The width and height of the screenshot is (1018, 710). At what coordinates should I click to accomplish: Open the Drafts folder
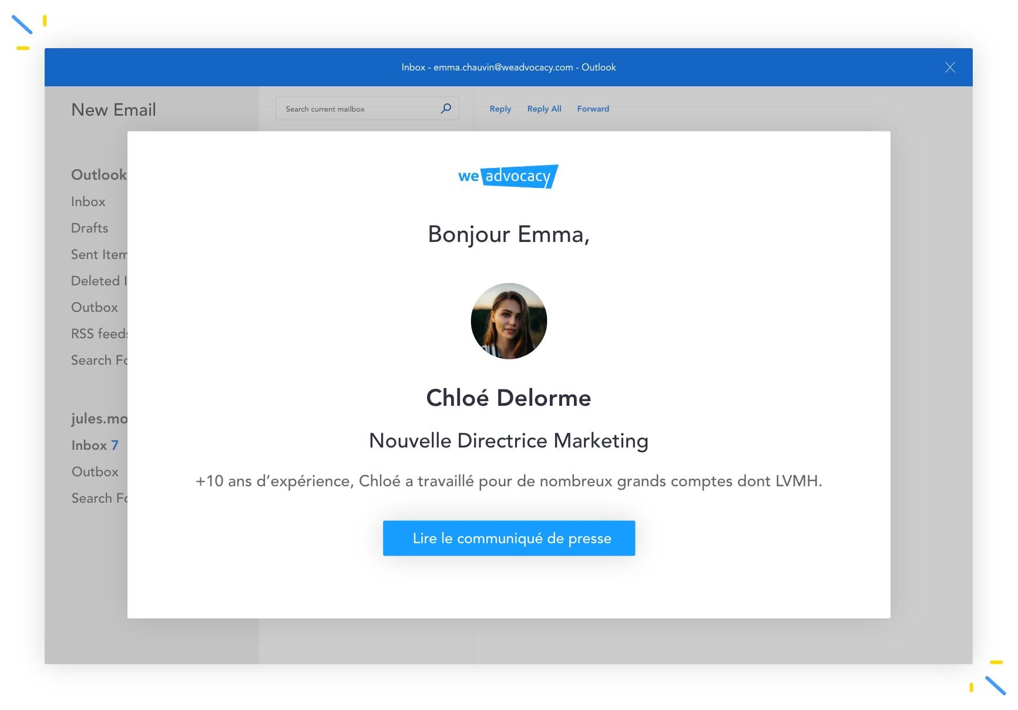90,228
